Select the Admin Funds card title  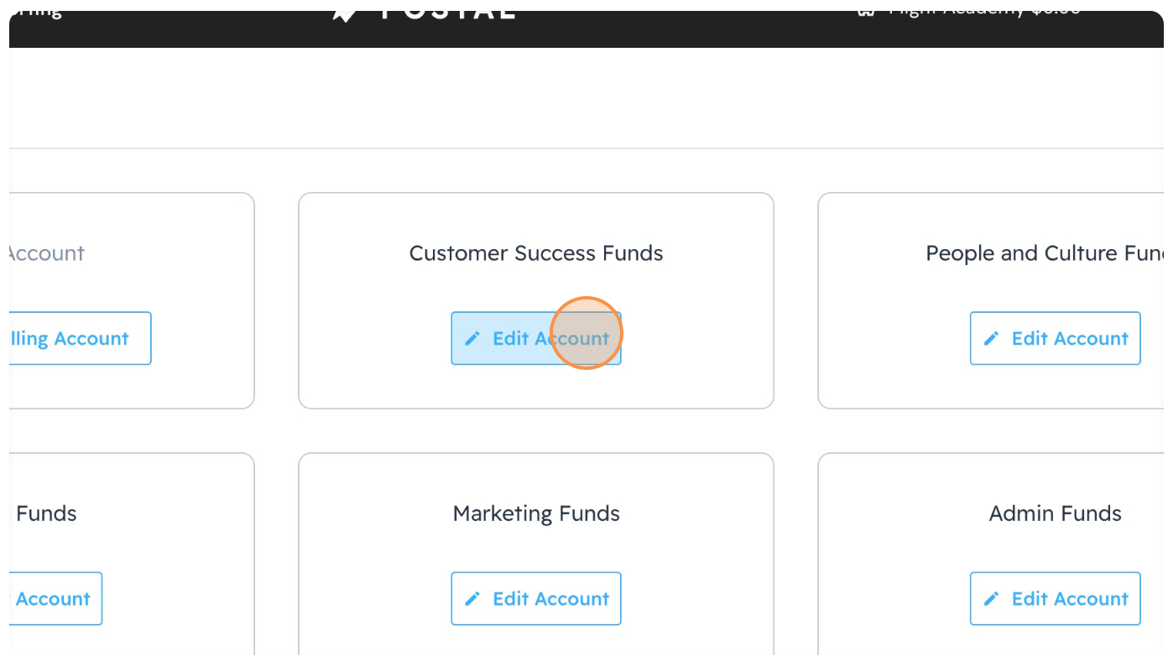point(1055,513)
